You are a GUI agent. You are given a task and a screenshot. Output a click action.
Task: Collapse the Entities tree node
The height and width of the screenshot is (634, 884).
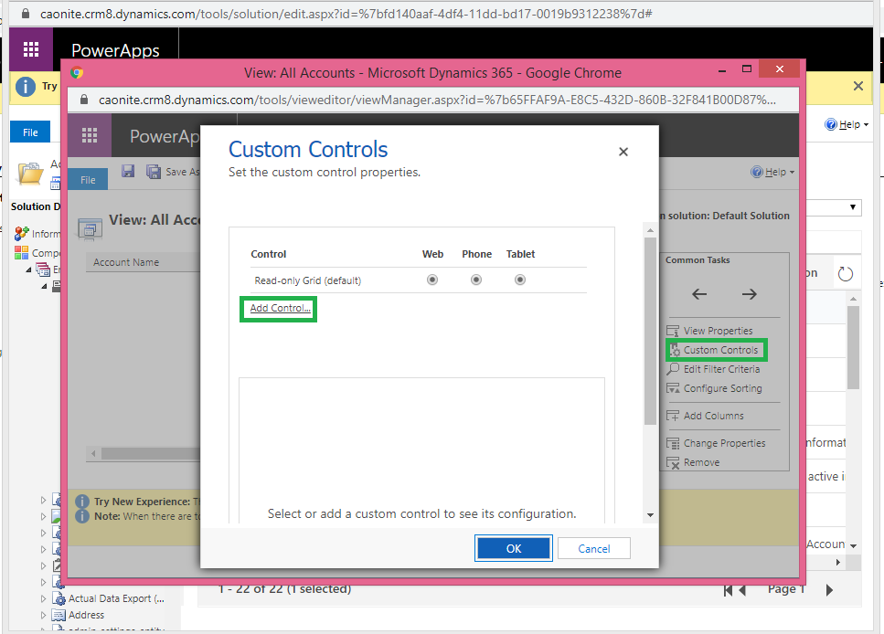(x=28, y=269)
